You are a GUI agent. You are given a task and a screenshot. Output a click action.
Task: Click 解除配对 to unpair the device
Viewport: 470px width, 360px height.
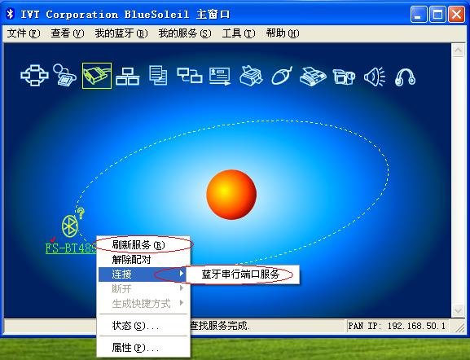131,260
